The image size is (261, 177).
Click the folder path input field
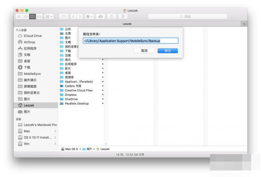click(130, 41)
